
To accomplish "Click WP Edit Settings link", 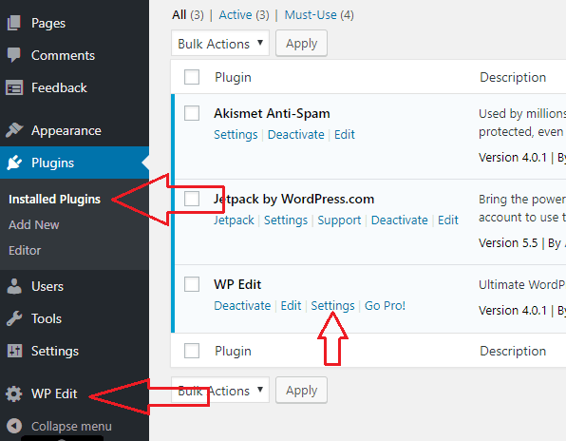I will (x=332, y=305).
